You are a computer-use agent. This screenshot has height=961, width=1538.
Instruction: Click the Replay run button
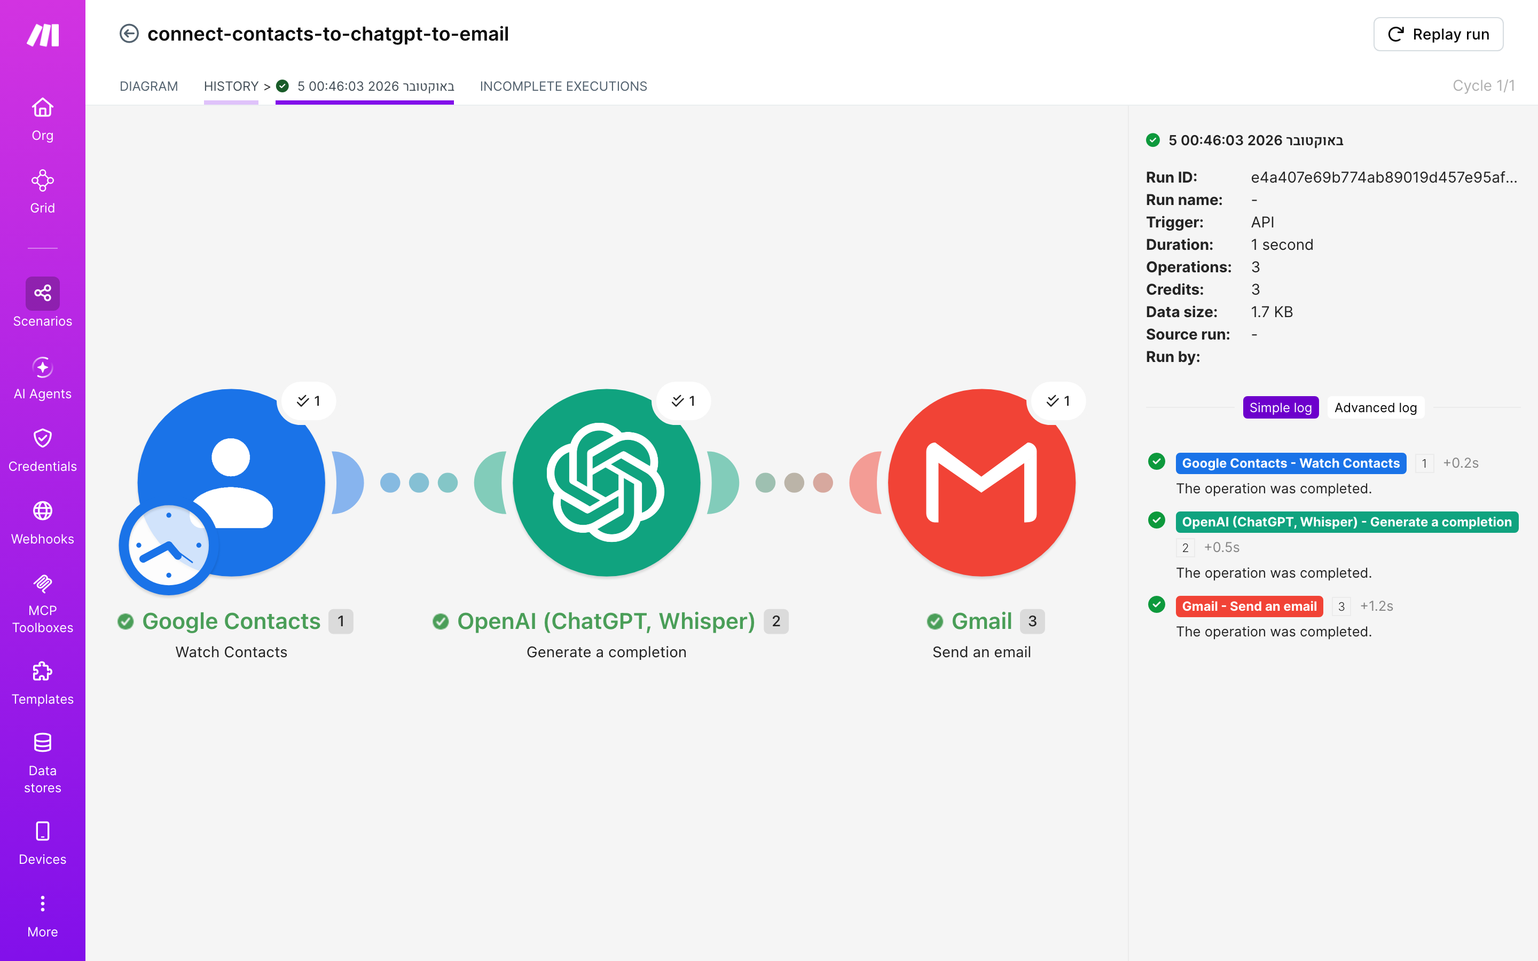click(x=1438, y=34)
